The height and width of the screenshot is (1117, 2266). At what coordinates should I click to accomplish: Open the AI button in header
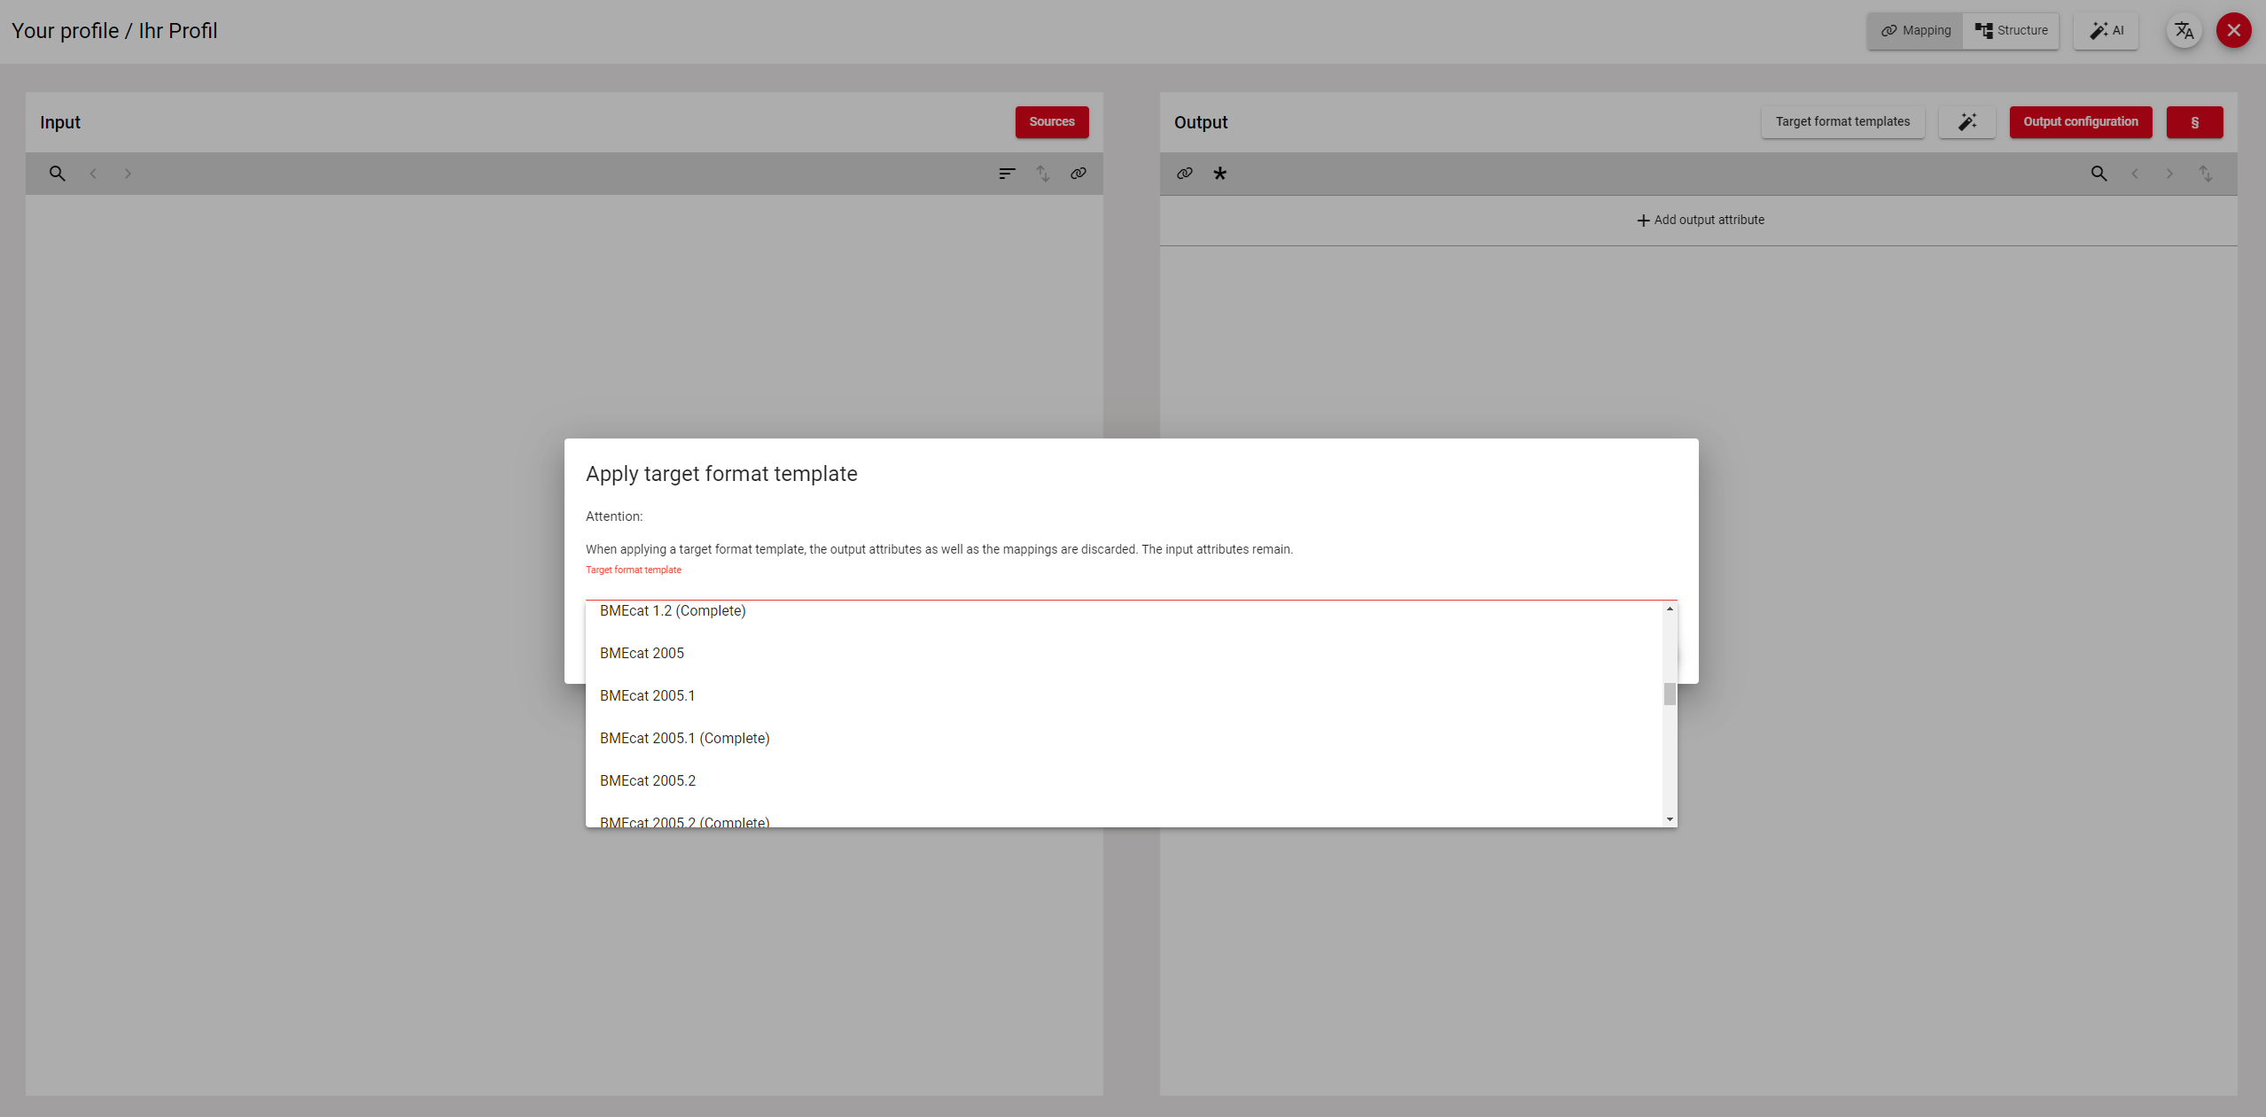click(x=2106, y=31)
